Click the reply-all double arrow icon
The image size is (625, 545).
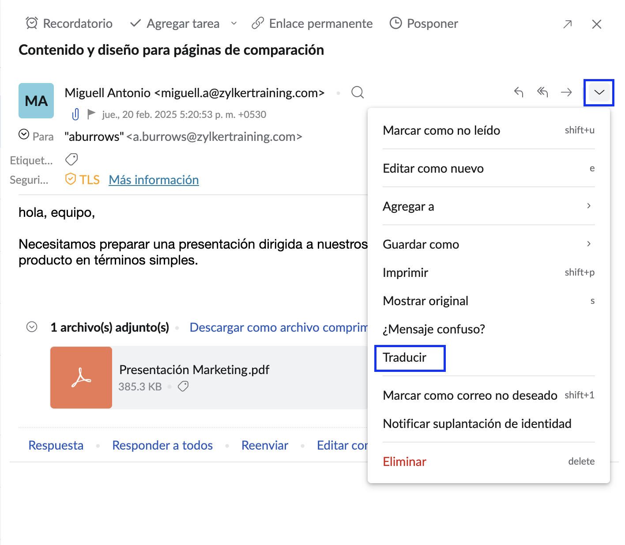[x=542, y=92]
